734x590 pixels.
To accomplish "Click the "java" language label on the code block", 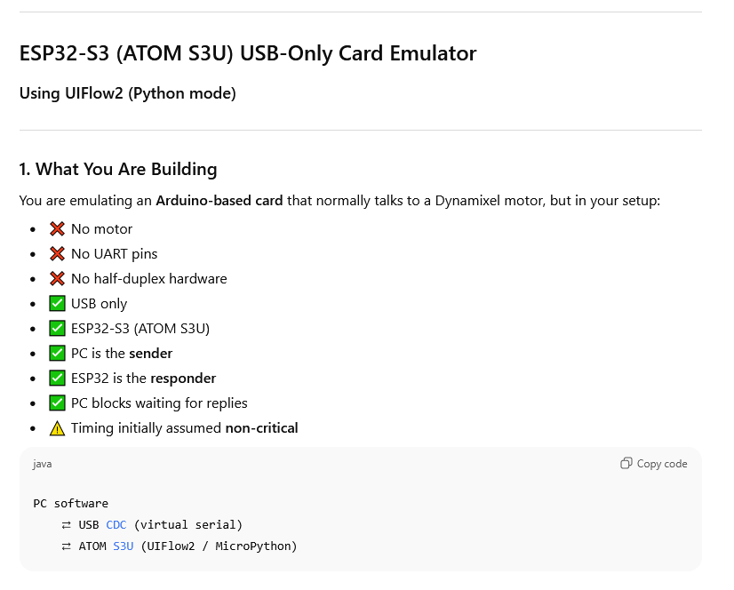I will click(43, 464).
